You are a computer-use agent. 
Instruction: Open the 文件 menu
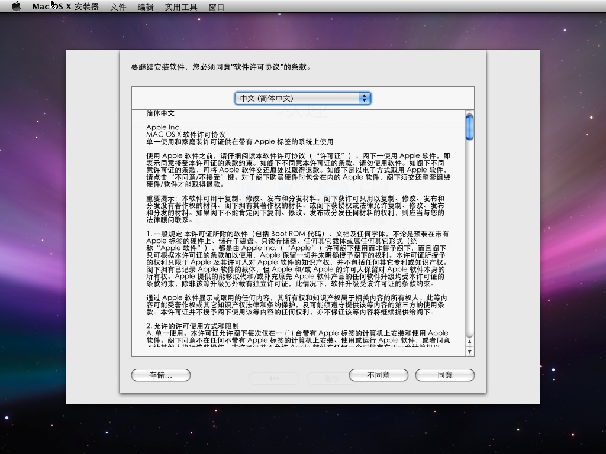click(118, 7)
